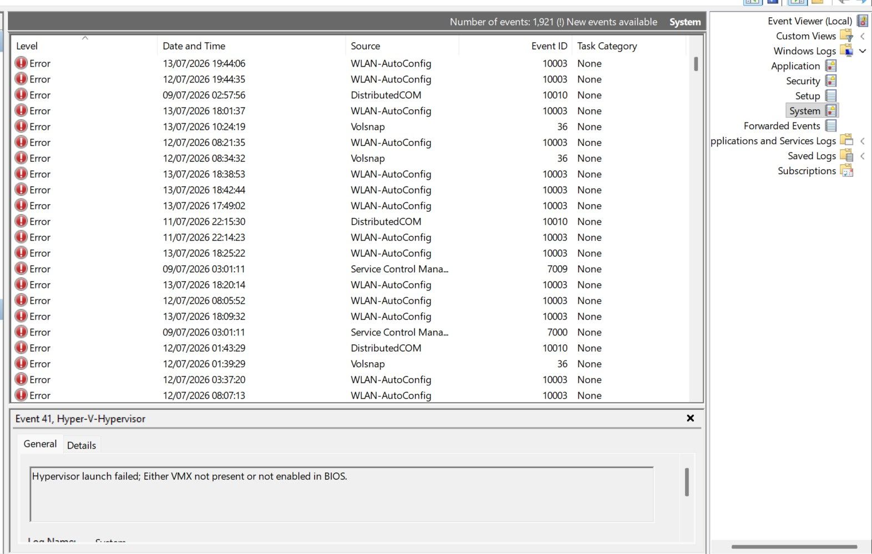Select the Custom Views tree item label

(806, 36)
